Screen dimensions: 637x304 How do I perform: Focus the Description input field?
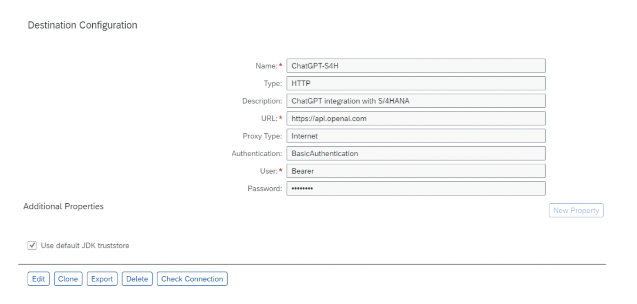click(x=416, y=101)
